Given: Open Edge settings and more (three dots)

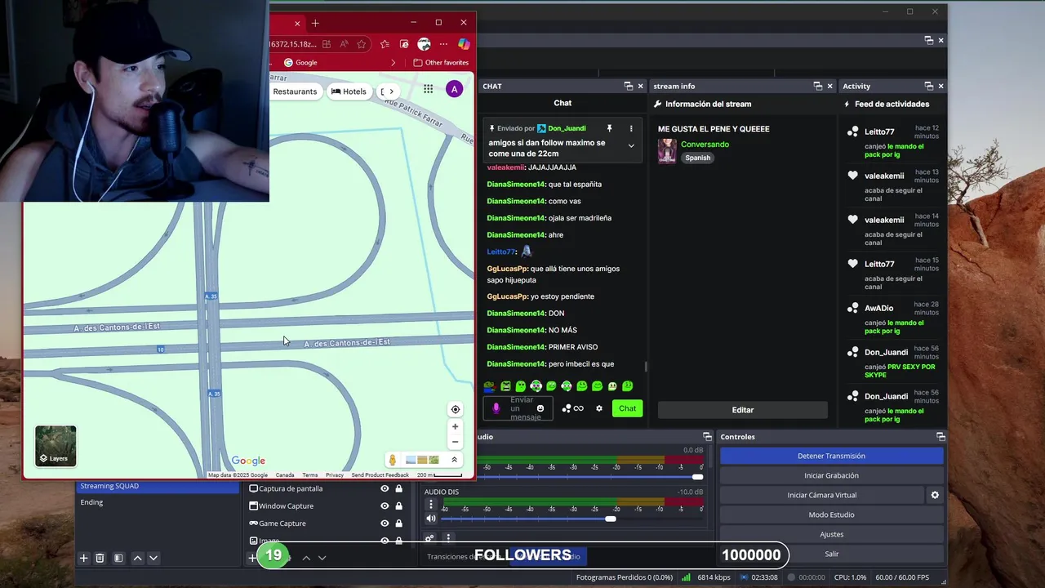Looking at the screenshot, I should [x=443, y=44].
